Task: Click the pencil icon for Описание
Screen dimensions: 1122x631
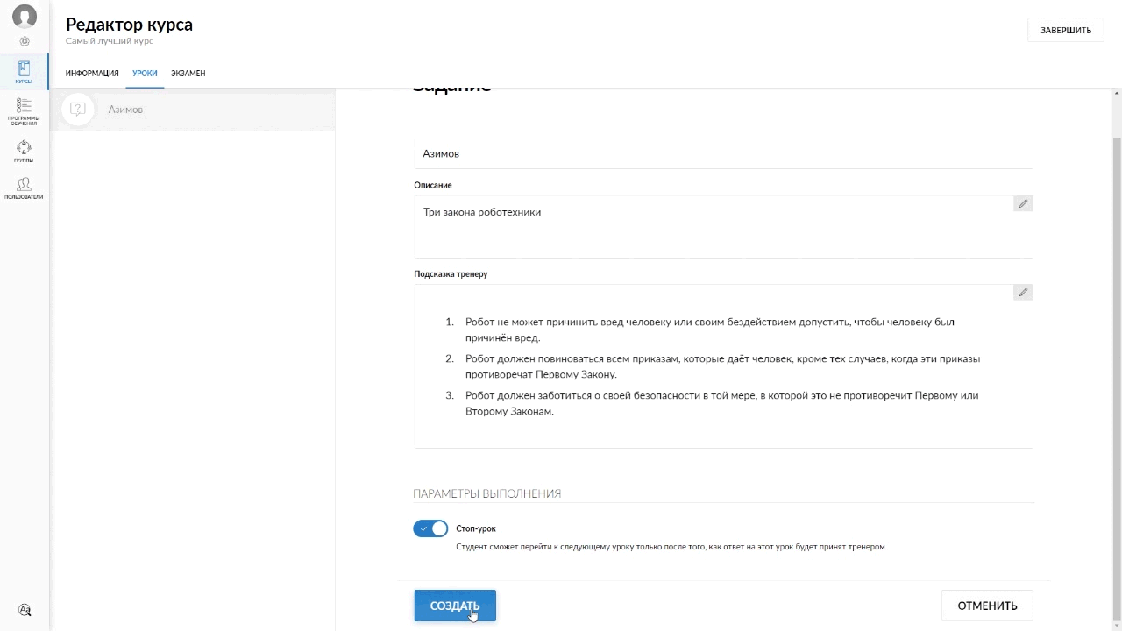Action: pyautogui.click(x=1023, y=203)
